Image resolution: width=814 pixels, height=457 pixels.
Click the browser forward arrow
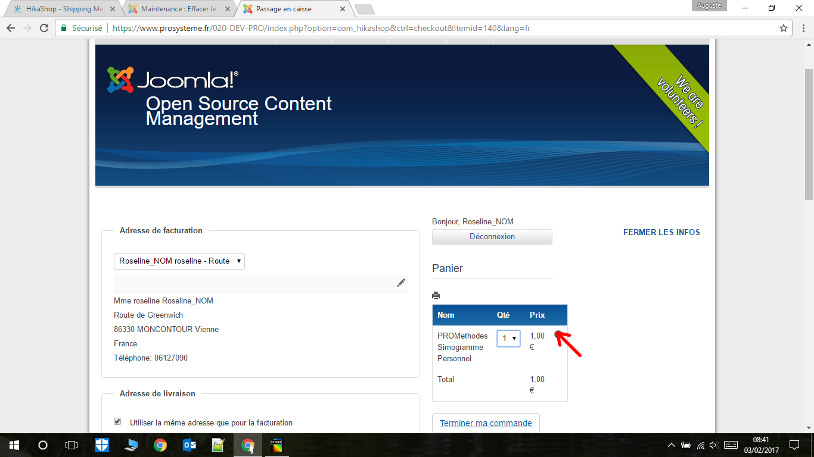pos(27,28)
